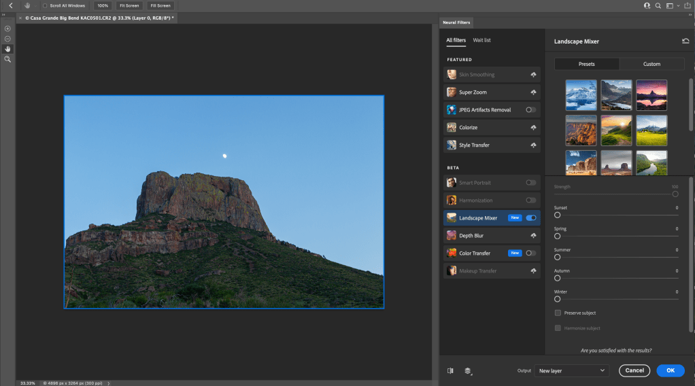Enable the JPEG Artifacts Removal toggle
The width and height of the screenshot is (695, 386).
(530, 110)
